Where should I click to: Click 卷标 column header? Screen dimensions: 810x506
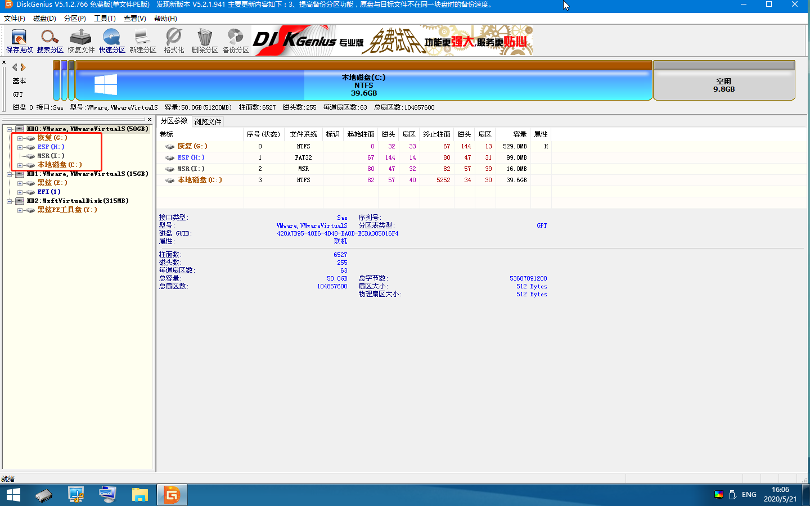point(200,134)
